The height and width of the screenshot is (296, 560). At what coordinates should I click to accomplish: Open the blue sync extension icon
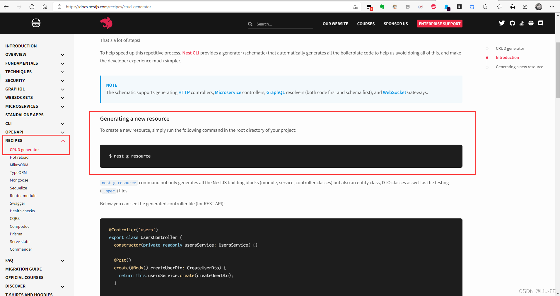(472, 7)
